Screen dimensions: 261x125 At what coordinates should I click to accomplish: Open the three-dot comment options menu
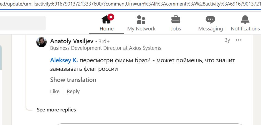[239, 40]
